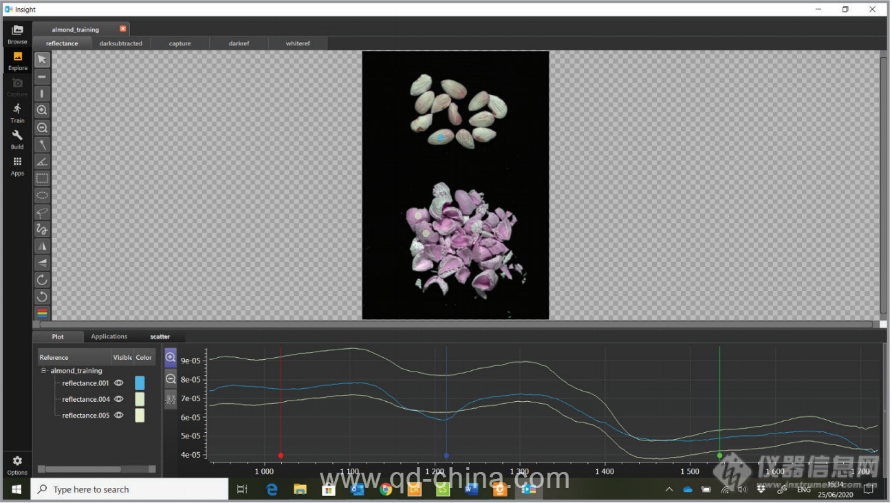The width and height of the screenshot is (892, 503).
Task: Click the Windows Start button
Action: tap(16, 489)
